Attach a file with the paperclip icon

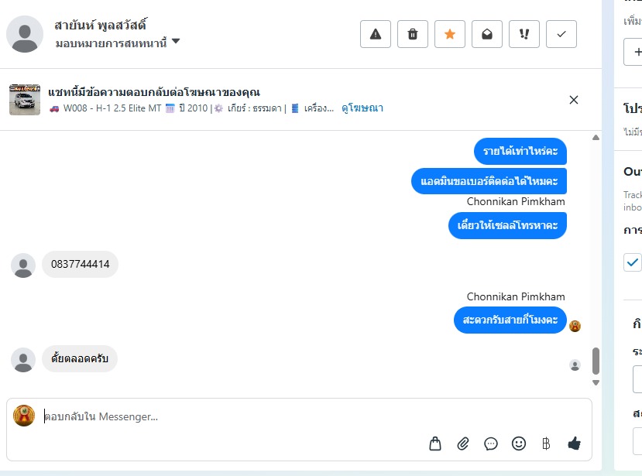coord(463,443)
